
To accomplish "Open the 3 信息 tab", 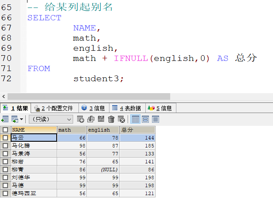I will coord(94,108).
